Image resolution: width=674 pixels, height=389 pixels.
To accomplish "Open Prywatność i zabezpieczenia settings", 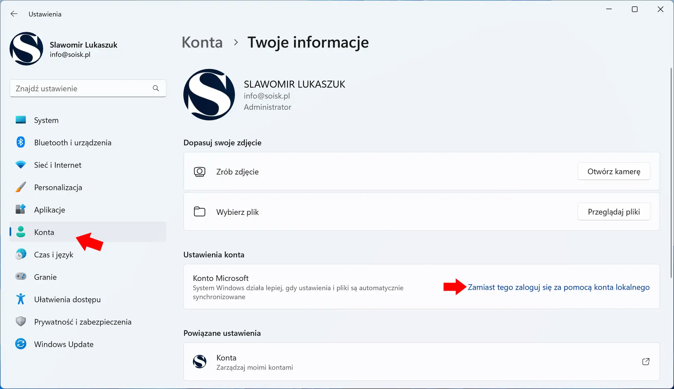I will [83, 322].
